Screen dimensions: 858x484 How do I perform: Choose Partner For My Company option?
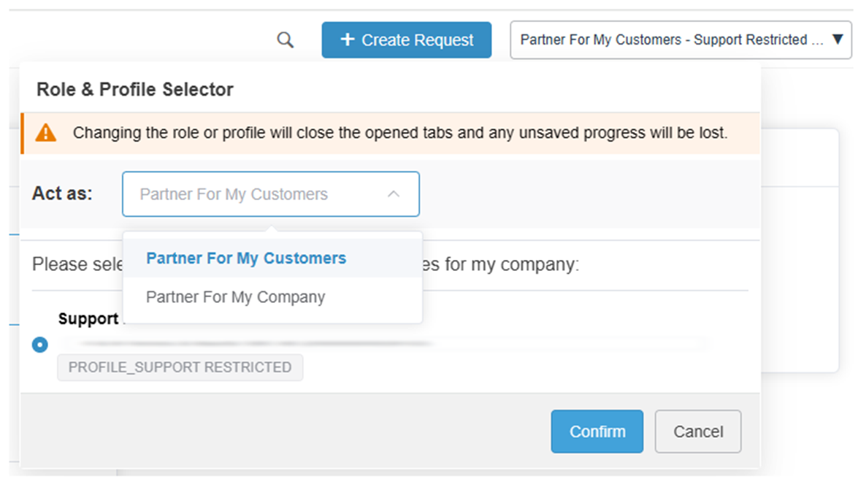point(235,297)
